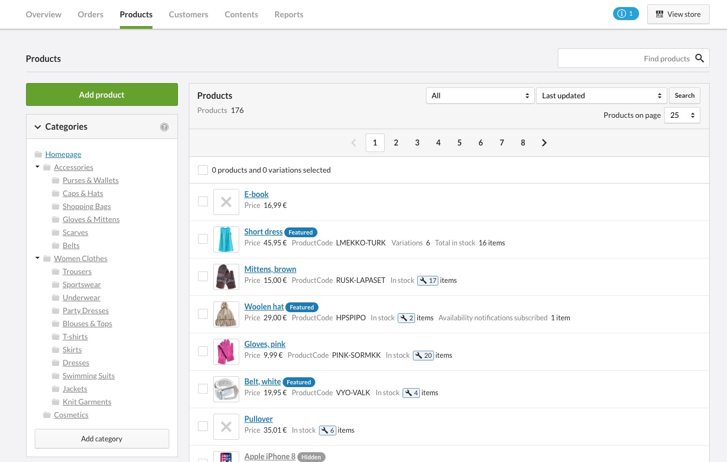Check the Short dress product checkbox
Screen dimensions: 727x462
pos(203,239)
